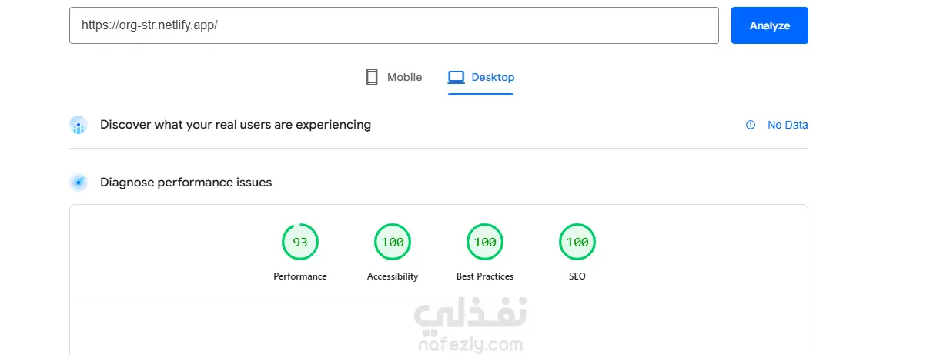Jump to the Best Practices label
The width and height of the screenshot is (940, 355).
[x=485, y=276]
